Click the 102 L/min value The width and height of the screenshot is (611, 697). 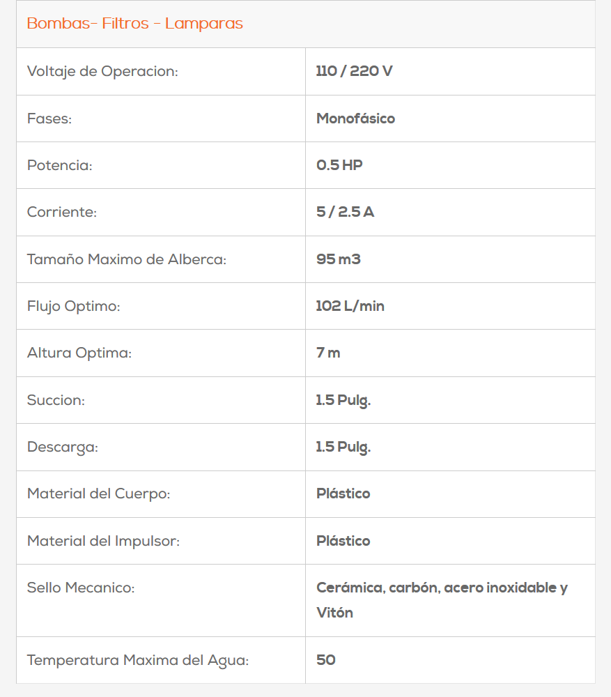[x=350, y=306]
